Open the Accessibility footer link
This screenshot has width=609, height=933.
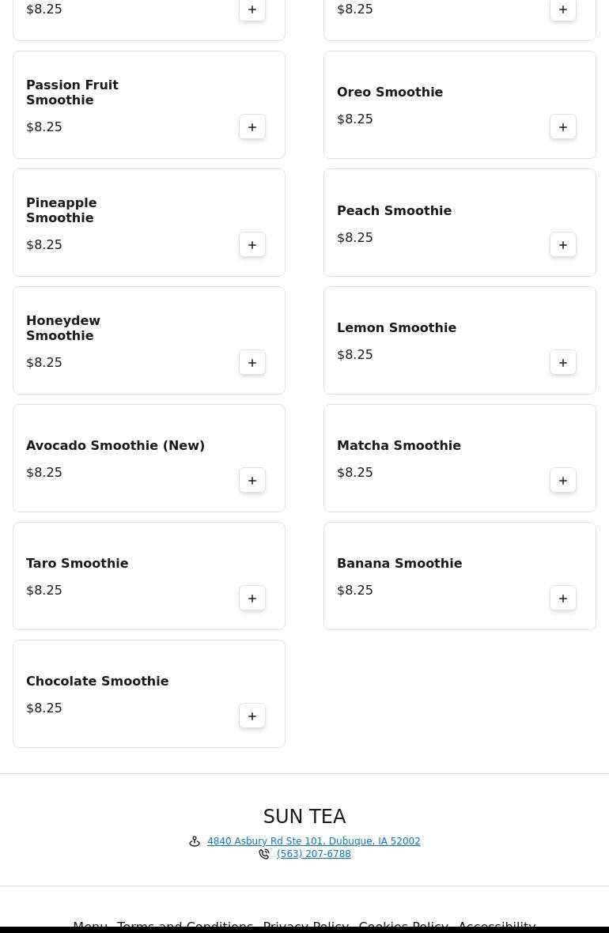tap(497, 926)
